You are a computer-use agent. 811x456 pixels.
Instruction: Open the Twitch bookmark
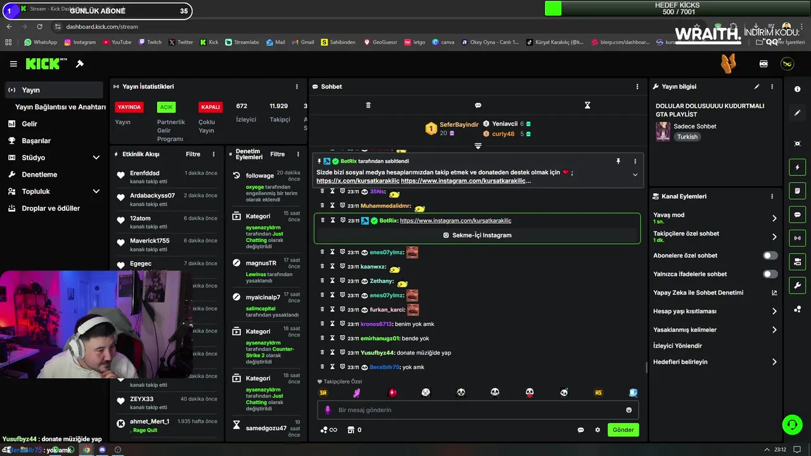coord(149,42)
